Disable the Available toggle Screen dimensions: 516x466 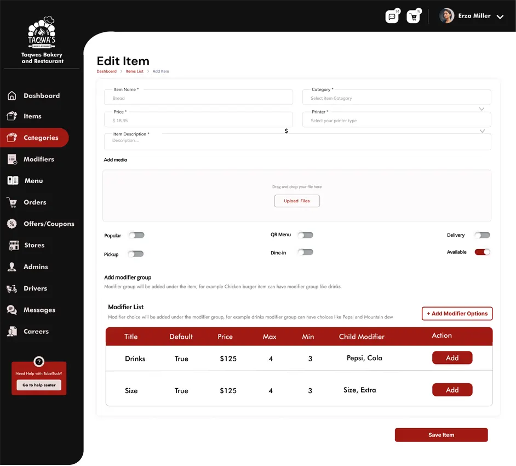[x=482, y=252]
